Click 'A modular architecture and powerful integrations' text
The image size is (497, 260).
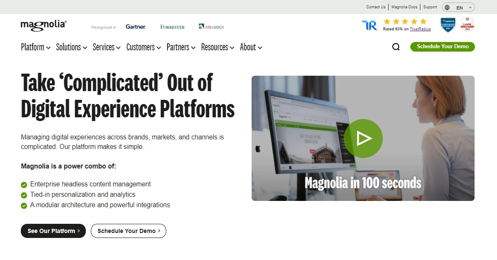click(100, 205)
